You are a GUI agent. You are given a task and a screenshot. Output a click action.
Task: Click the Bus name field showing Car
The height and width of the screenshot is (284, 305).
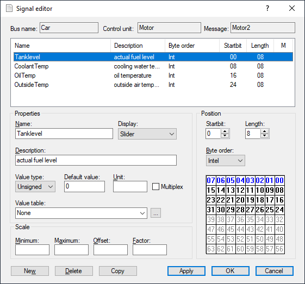pos(69,28)
